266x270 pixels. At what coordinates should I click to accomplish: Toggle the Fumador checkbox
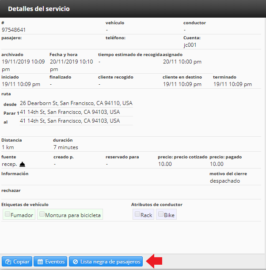pos(8,214)
